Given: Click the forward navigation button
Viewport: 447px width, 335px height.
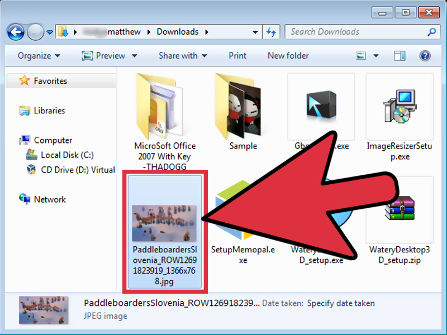Looking at the screenshot, I should pyautogui.click(x=35, y=32).
